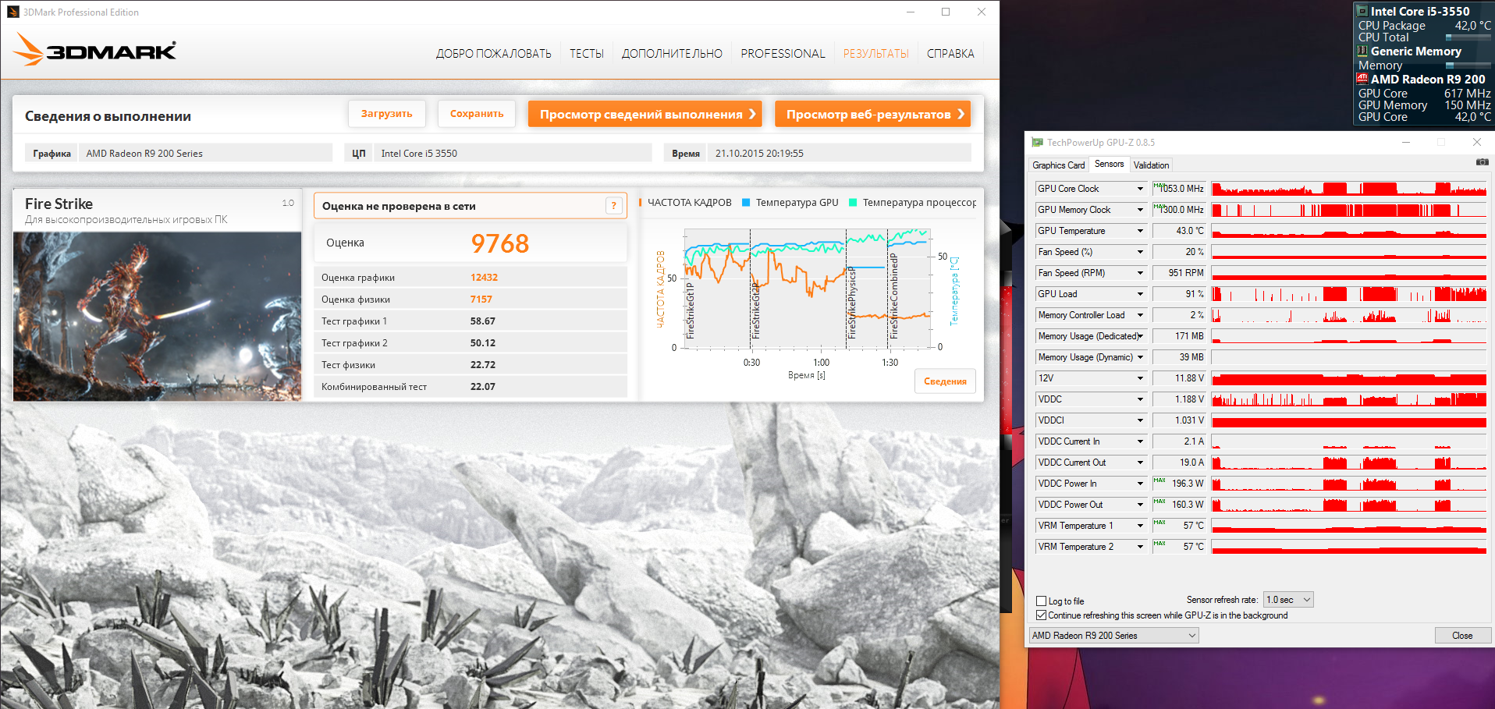Click the Тест графики 1 value 58.67
Image resolution: width=1495 pixels, height=709 pixels.
(483, 321)
